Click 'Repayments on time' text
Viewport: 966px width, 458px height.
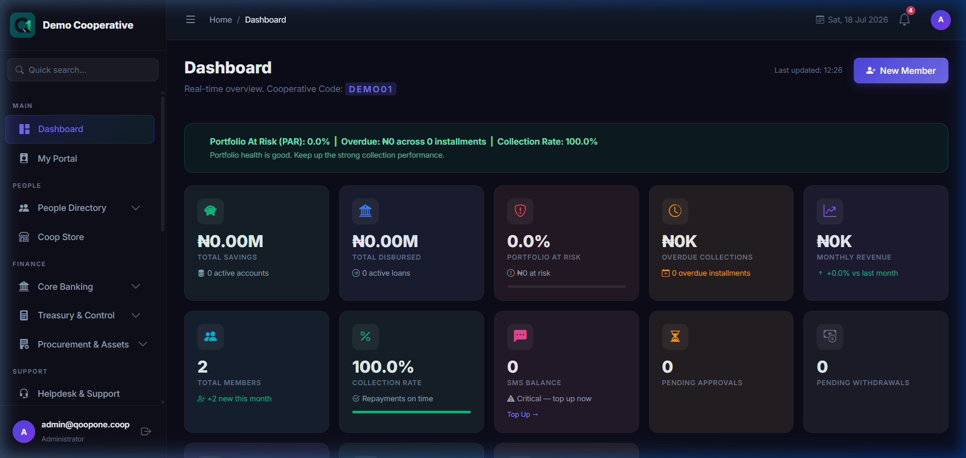tap(397, 399)
